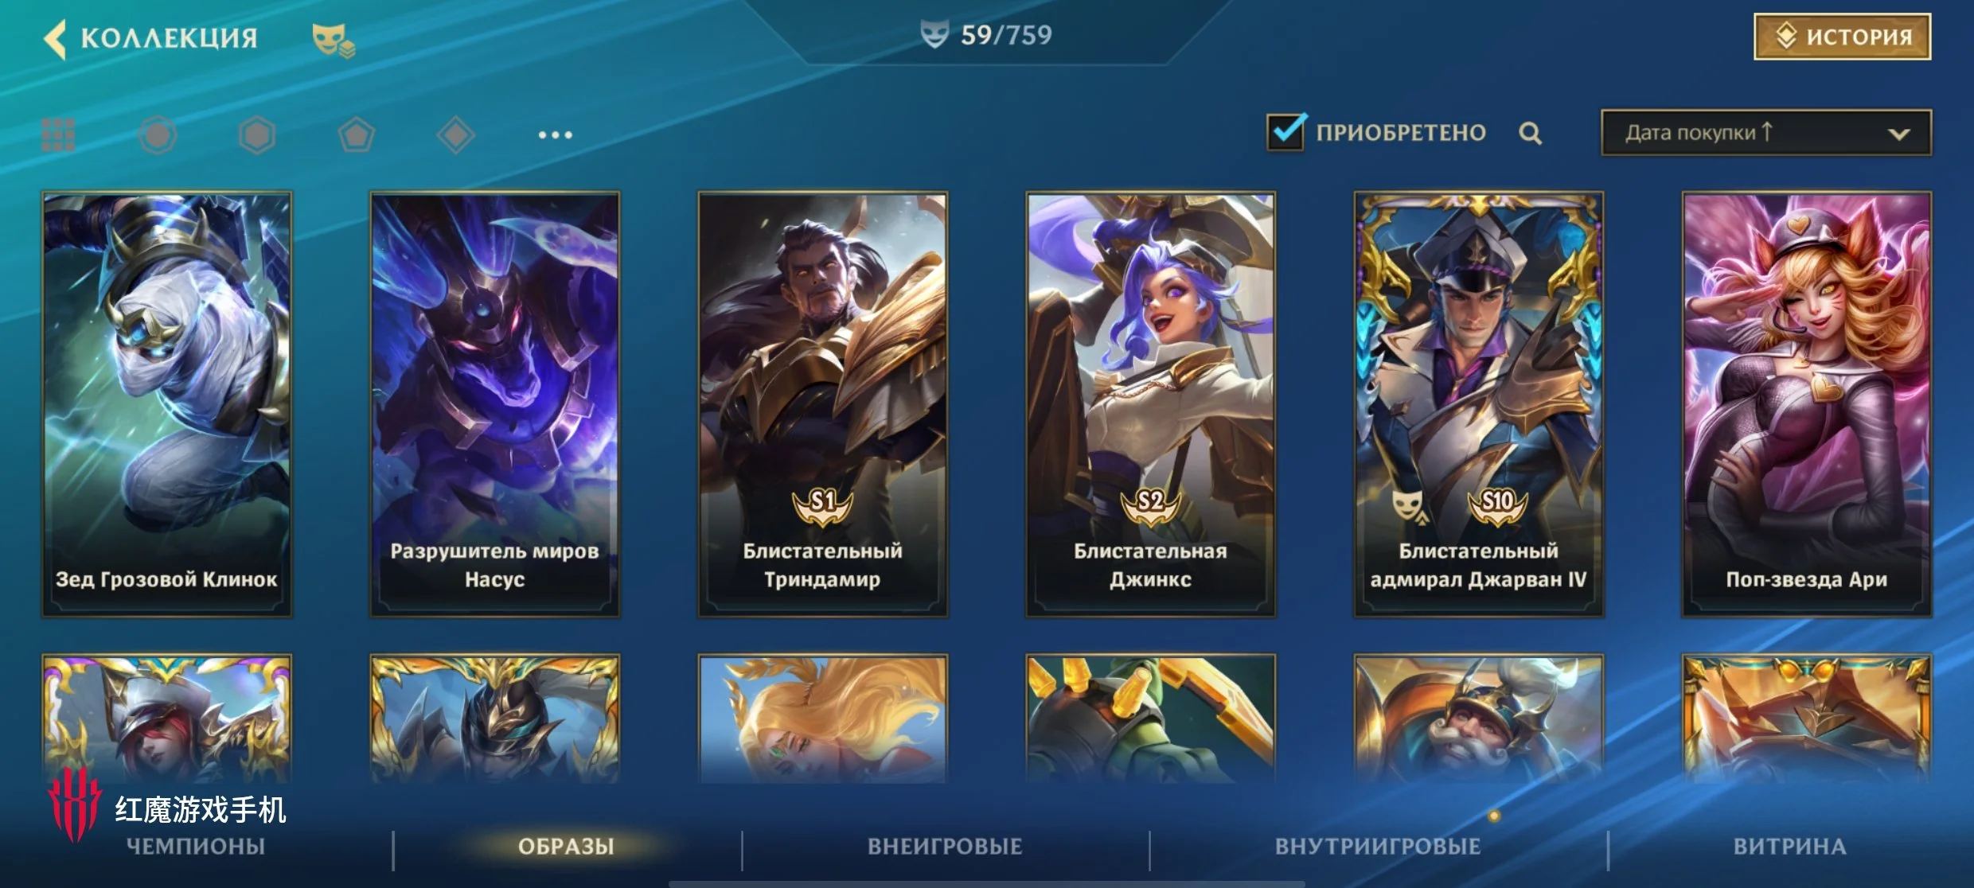Image resolution: width=1974 pixels, height=888 pixels.
Task: Filter skins by the diamond rarity icon
Action: [456, 134]
